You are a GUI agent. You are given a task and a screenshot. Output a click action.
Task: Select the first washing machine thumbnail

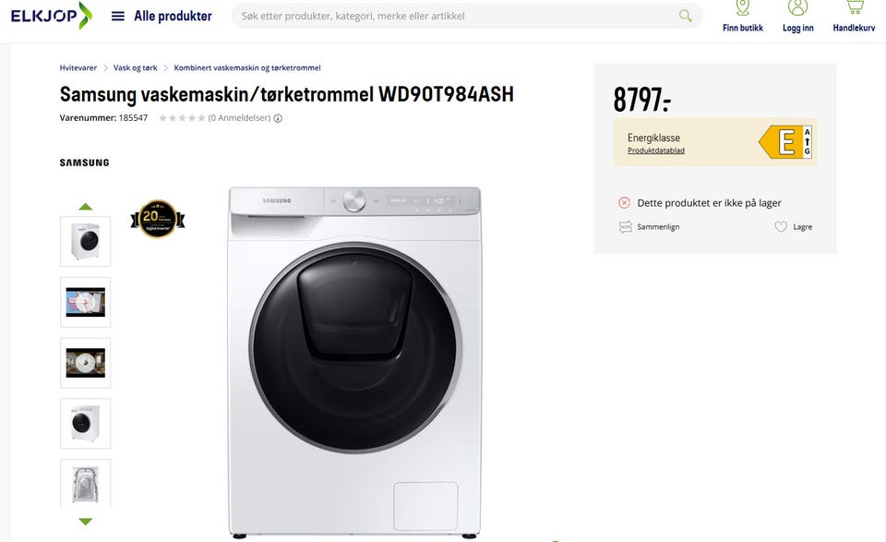pyautogui.click(x=85, y=241)
